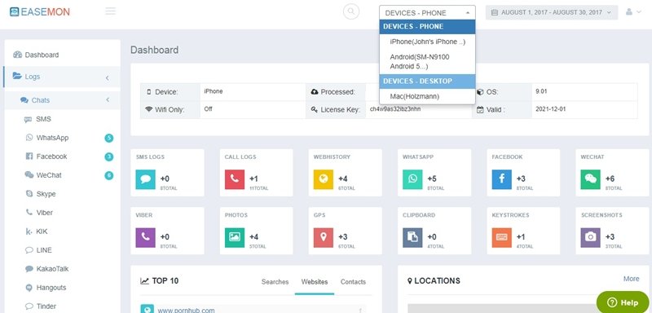652x313 pixels.
Task: Click the Easemon logo
Action: pyautogui.click(x=39, y=11)
